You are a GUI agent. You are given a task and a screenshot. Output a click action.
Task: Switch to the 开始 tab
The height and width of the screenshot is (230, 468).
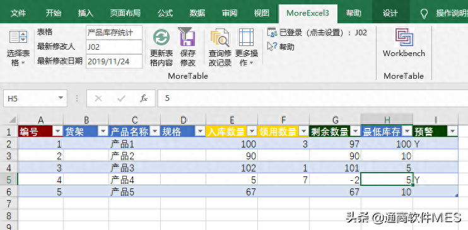click(x=54, y=13)
